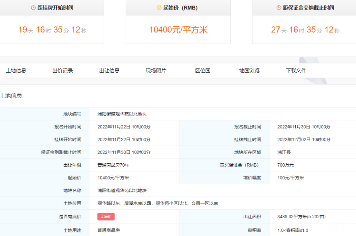Click the 容积率 value 1.0<容积率≤1.3

(x=293, y=230)
